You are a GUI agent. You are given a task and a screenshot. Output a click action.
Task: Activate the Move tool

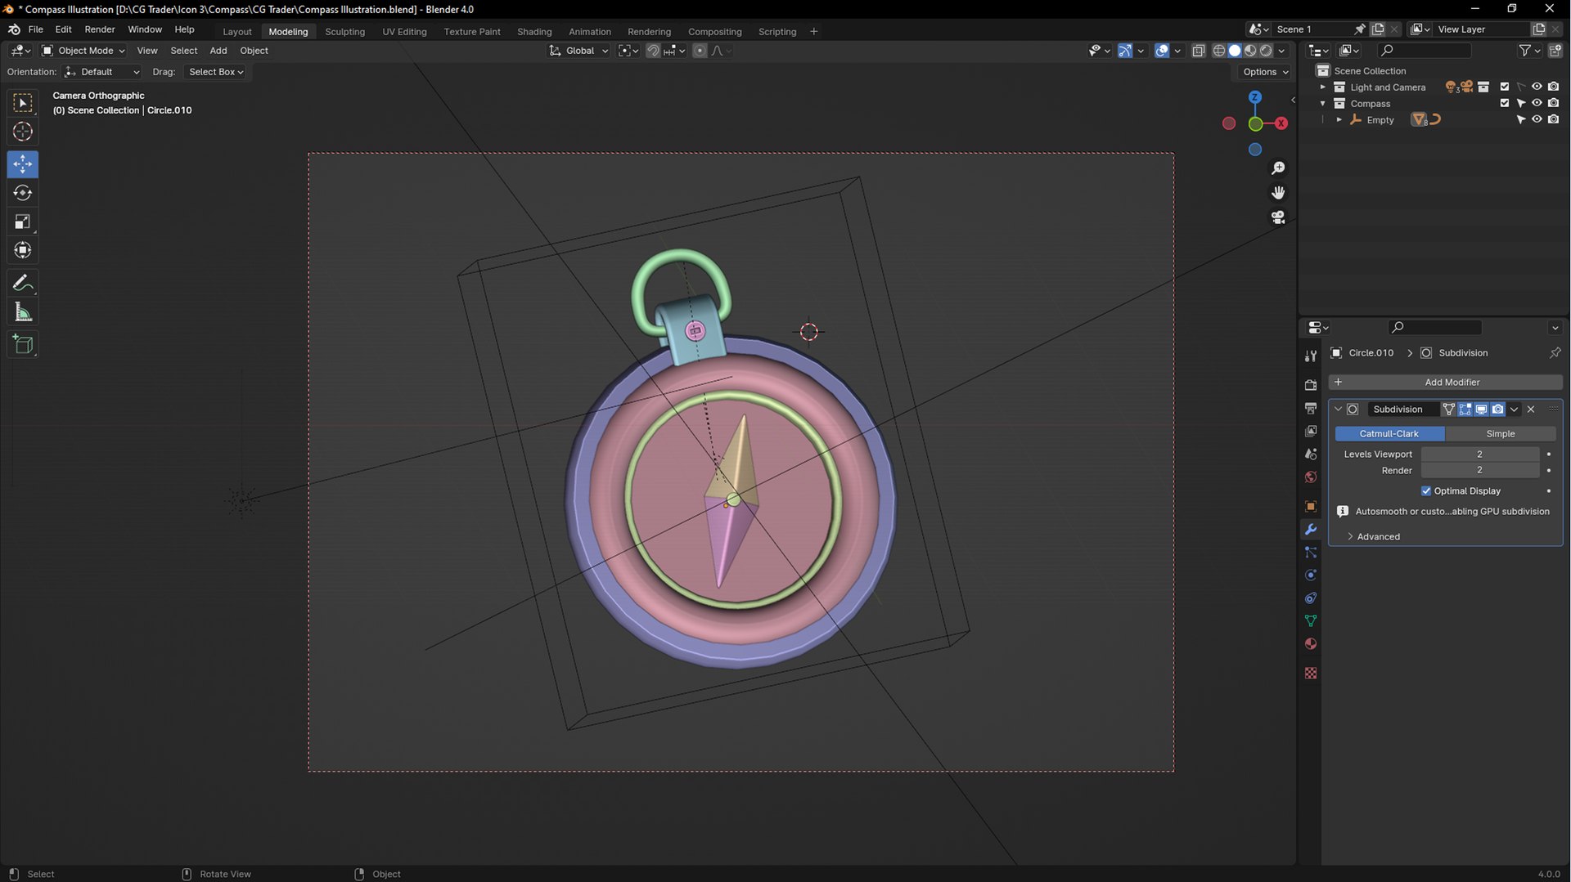click(23, 164)
